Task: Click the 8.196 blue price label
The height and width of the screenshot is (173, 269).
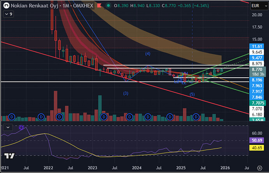Action: pos(257,80)
